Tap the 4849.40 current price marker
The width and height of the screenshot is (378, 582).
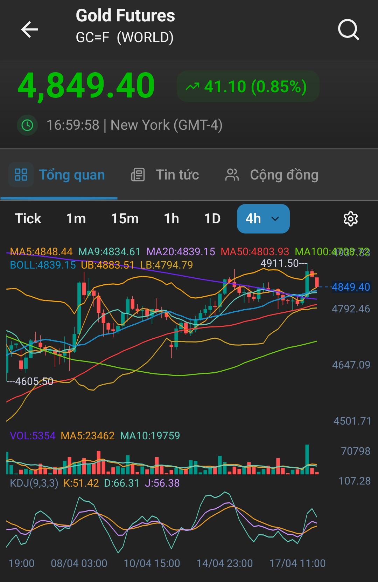(350, 287)
